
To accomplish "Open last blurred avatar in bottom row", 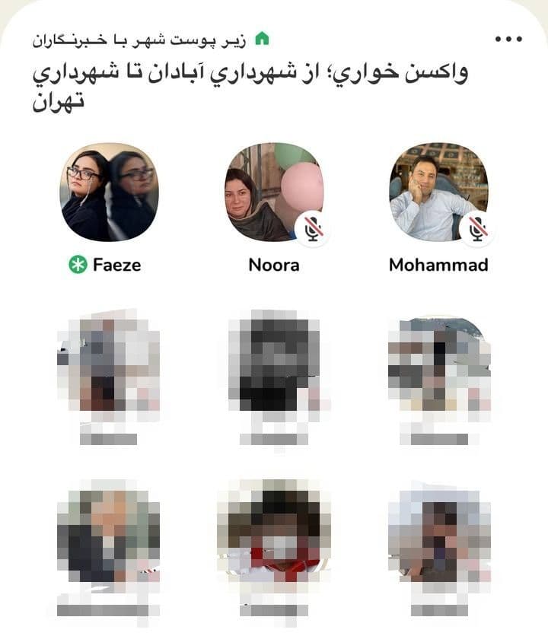I will point(439,536).
